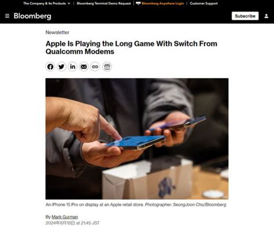Copy article link icon
Viewport: 274px width, 231px height.
tap(95, 66)
